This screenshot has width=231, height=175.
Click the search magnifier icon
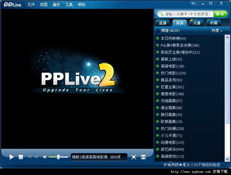click(161, 14)
